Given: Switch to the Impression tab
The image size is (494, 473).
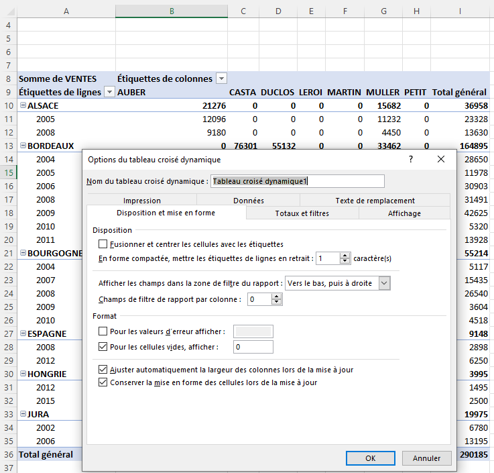Looking at the screenshot, I should (141, 201).
